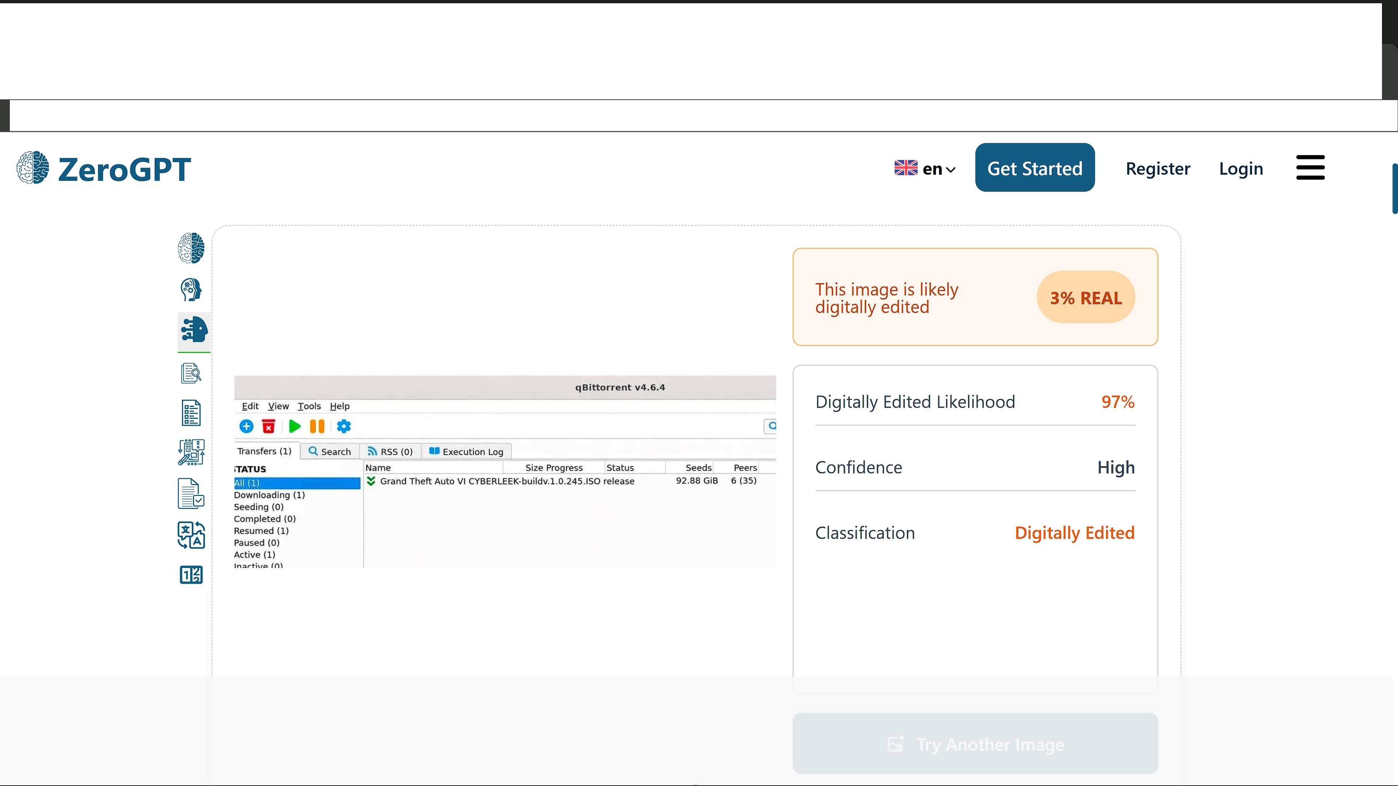
Task: Click the ZeroGPT logo in the header
Action: coord(104,168)
